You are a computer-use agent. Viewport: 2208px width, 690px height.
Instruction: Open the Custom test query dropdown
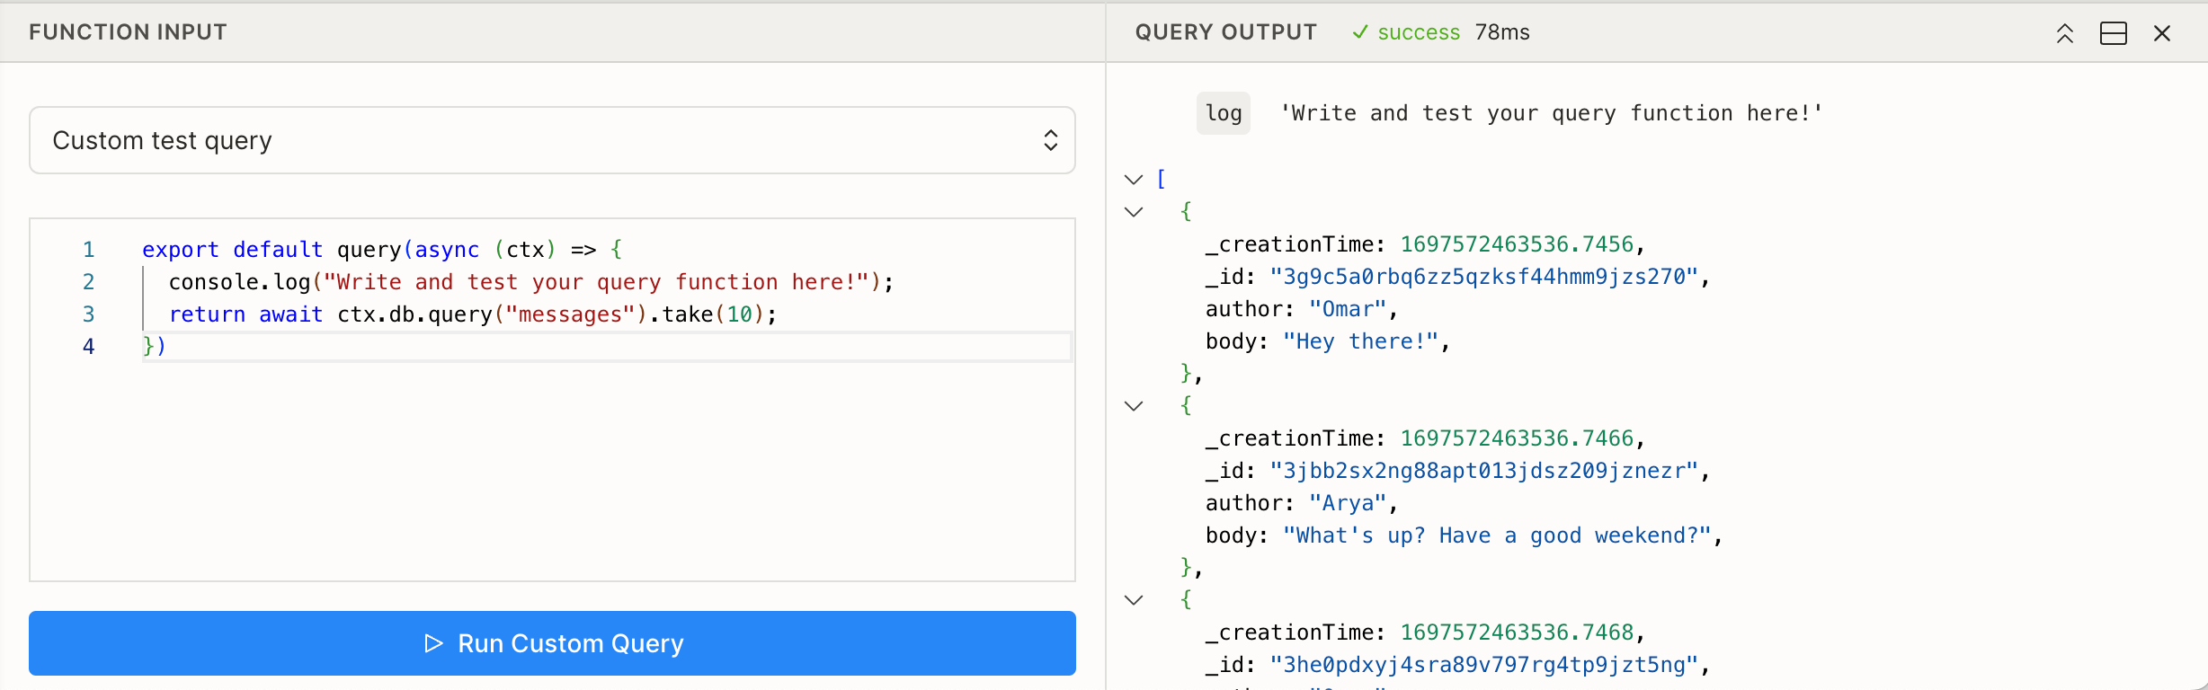(552, 140)
